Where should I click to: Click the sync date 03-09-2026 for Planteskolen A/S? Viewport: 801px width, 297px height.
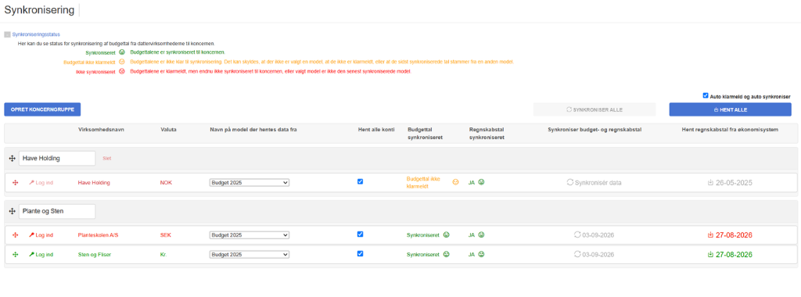coord(594,235)
